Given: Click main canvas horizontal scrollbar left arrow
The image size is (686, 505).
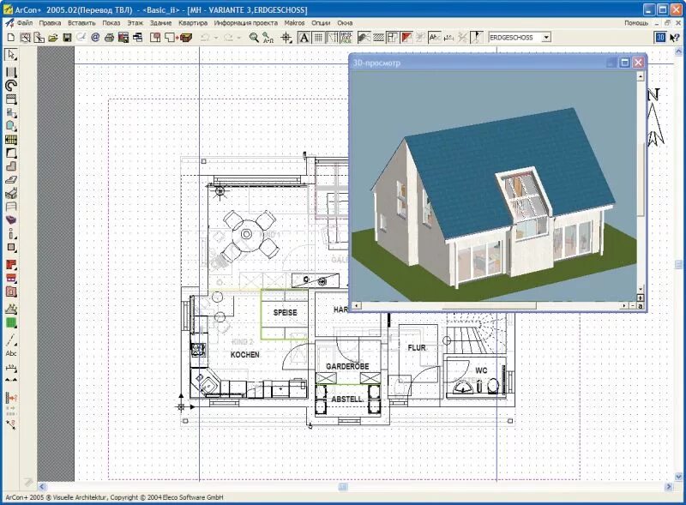Looking at the screenshot, I should pos(42,486).
